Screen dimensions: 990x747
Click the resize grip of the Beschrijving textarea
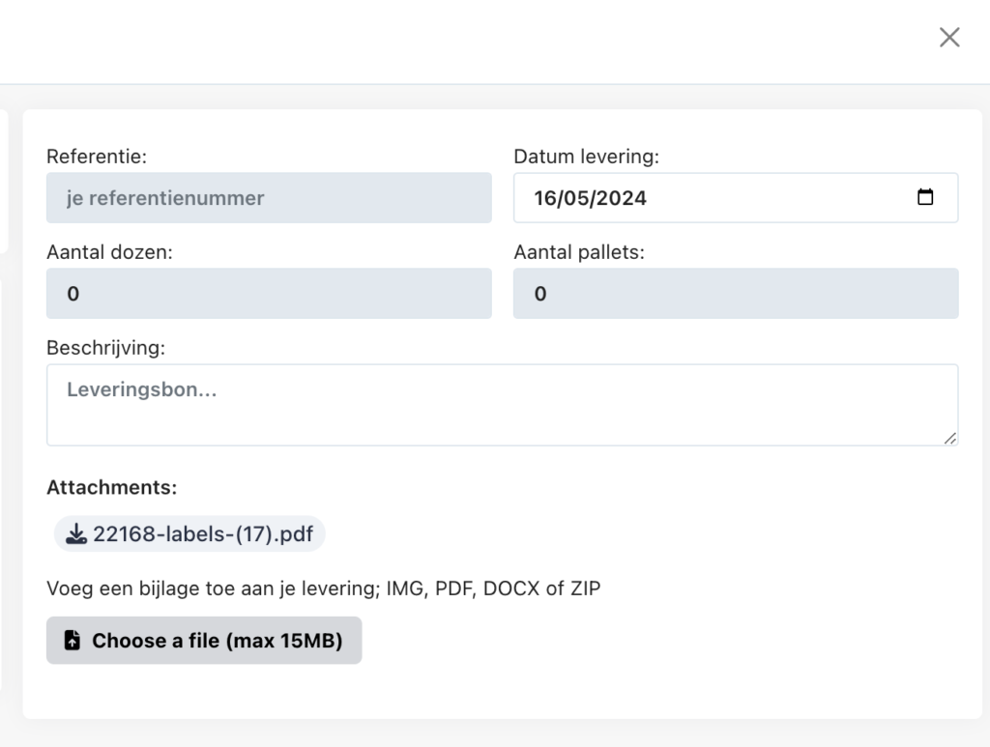tap(950, 438)
